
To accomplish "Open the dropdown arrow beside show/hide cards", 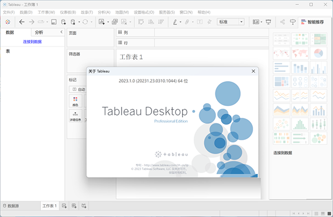I will tap(261, 22).
